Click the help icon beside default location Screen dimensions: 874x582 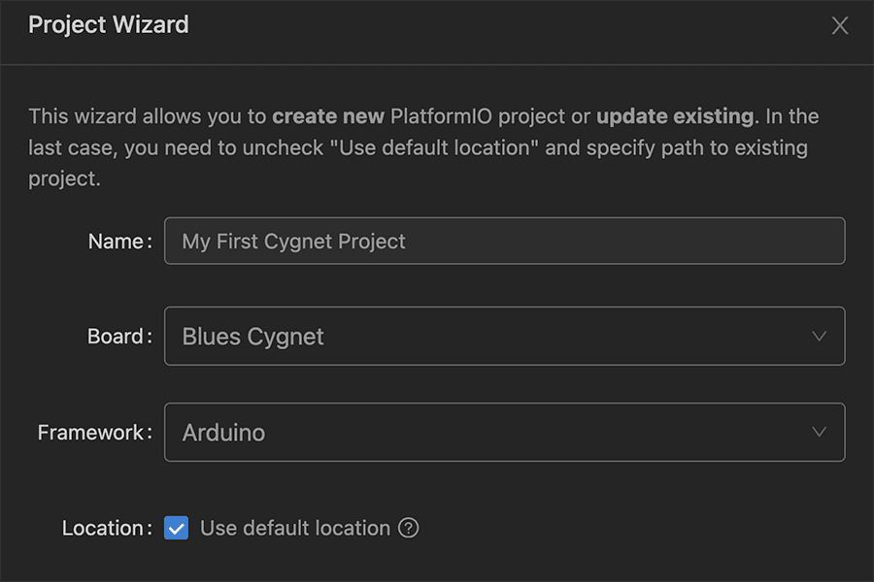pyautogui.click(x=409, y=529)
